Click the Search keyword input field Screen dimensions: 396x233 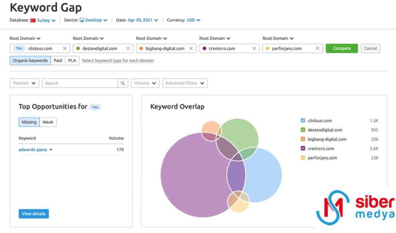(x=80, y=83)
